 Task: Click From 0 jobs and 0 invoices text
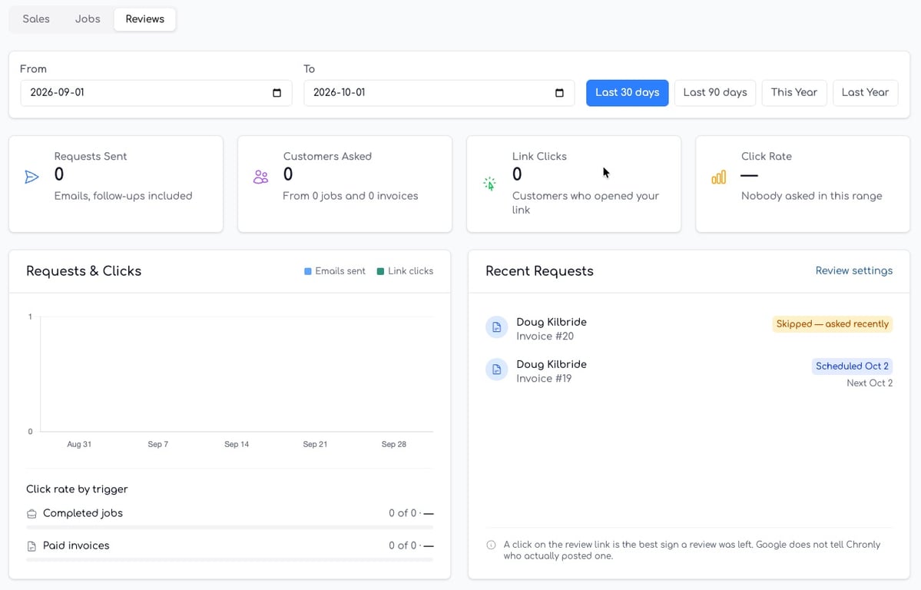pos(350,196)
